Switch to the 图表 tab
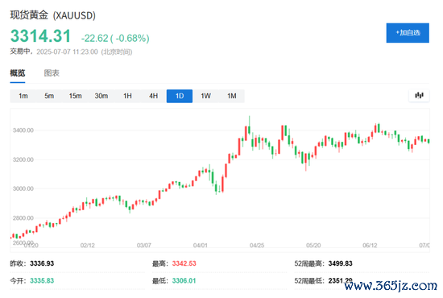This screenshot has width=443, height=298. point(52,73)
